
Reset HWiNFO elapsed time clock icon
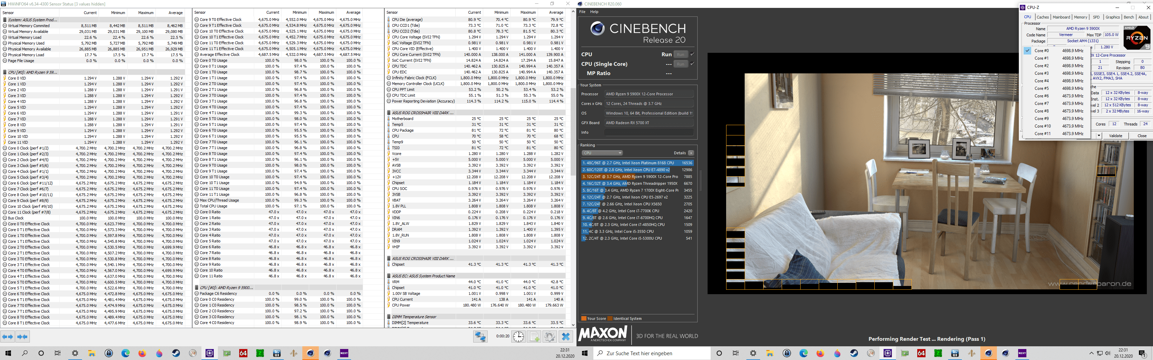point(518,337)
